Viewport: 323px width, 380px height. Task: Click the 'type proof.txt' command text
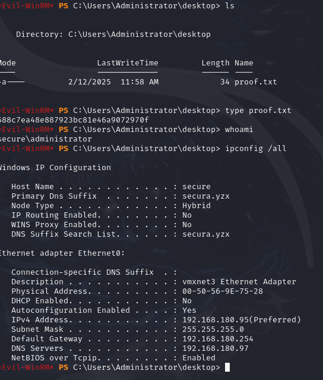coord(258,111)
